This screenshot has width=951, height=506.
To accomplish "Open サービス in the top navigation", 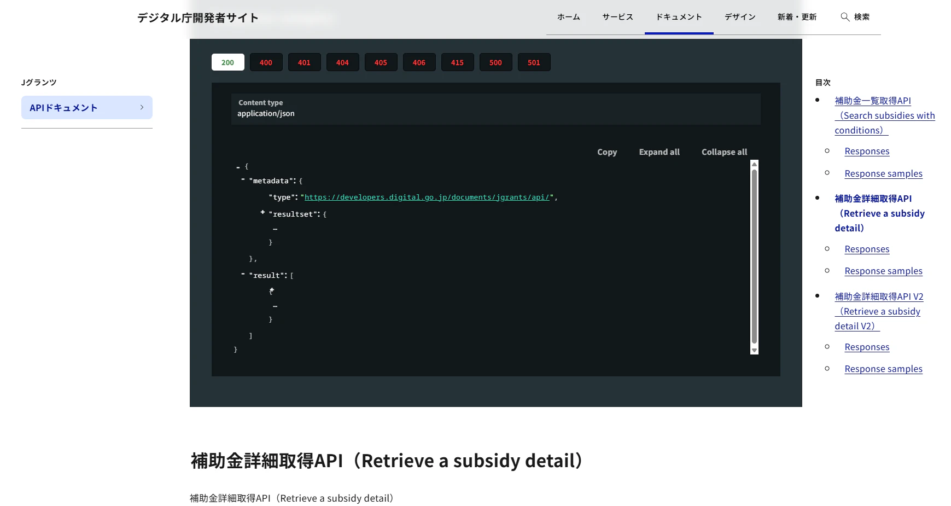I will [618, 17].
